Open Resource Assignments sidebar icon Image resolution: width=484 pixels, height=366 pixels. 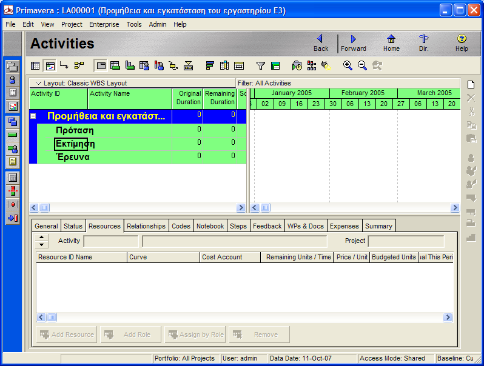(13, 148)
